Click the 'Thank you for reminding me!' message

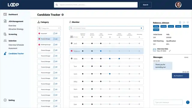(163, 66)
